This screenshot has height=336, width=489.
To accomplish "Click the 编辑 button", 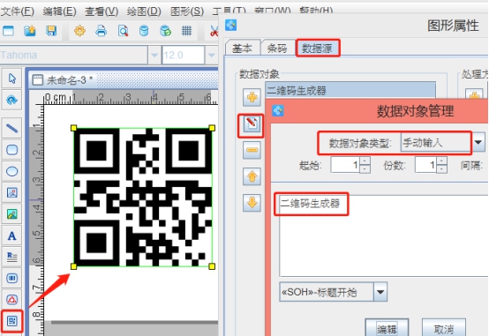I will 387,329.
